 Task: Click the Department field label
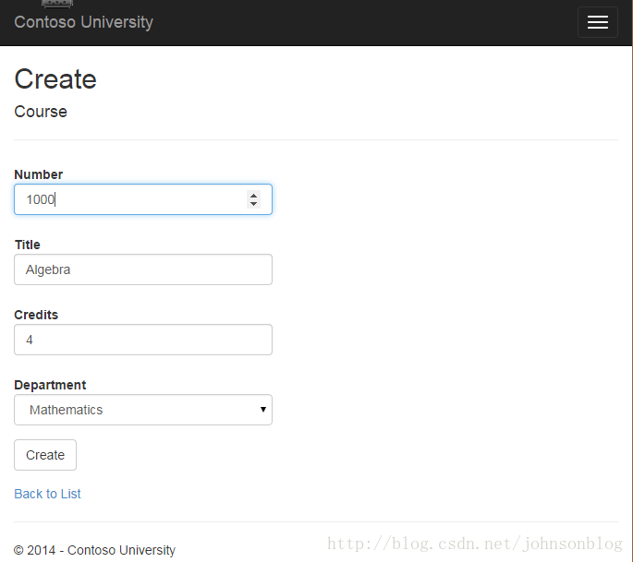(x=50, y=385)
